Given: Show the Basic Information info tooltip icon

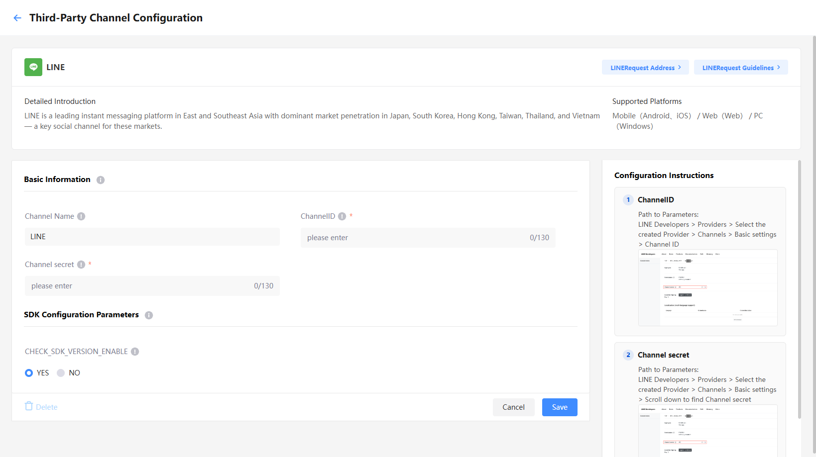Looking at the screenshot, I should pyautogui.click(x=101, y=180).
